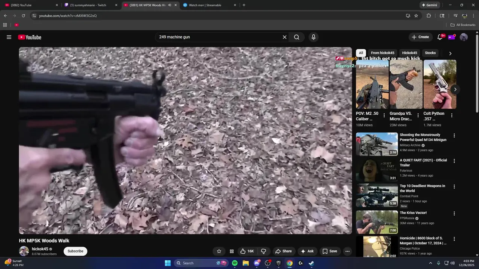The width and height of the screenshot is (479, 269).
Task: Select the All filter chip
Action: 361,53
